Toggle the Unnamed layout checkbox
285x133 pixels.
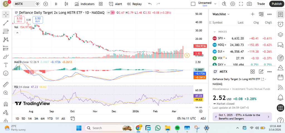pos(193,4)
